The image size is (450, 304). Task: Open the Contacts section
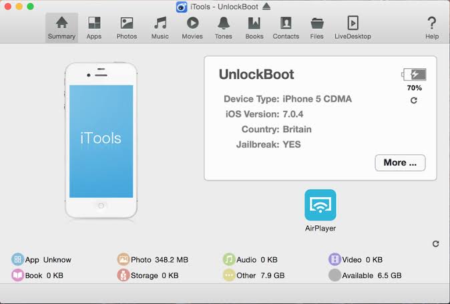(x=286, y=28)
